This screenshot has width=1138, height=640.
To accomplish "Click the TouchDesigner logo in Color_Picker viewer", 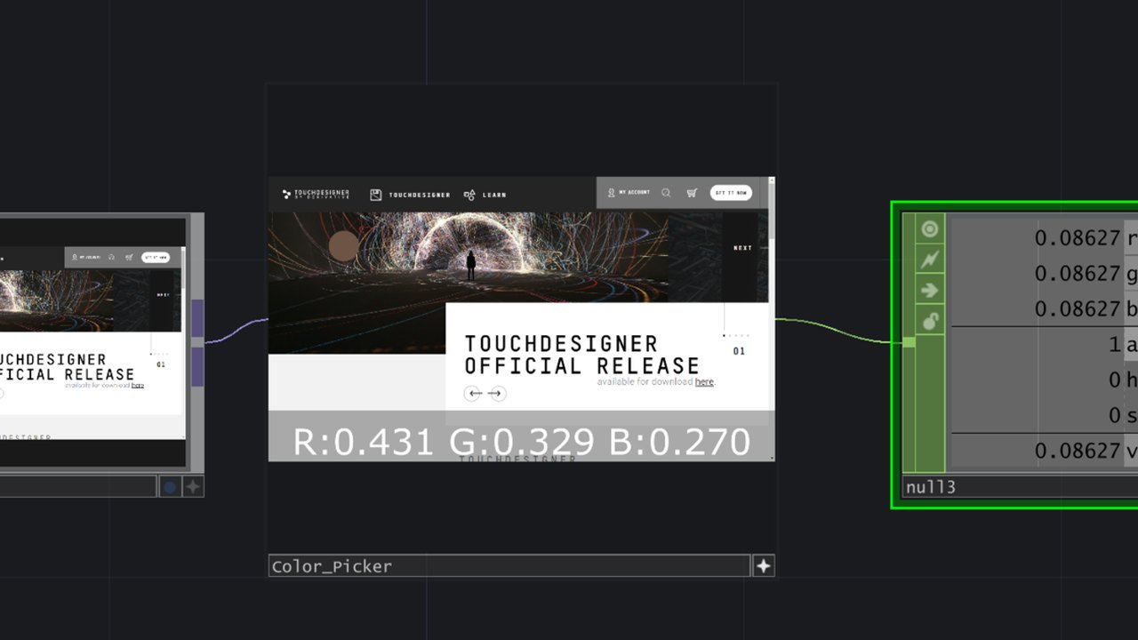I will (x=317, y=194).
